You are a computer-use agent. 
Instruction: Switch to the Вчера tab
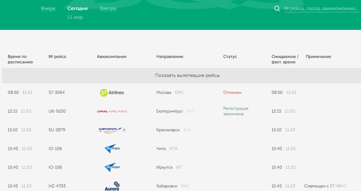(48, 9)
